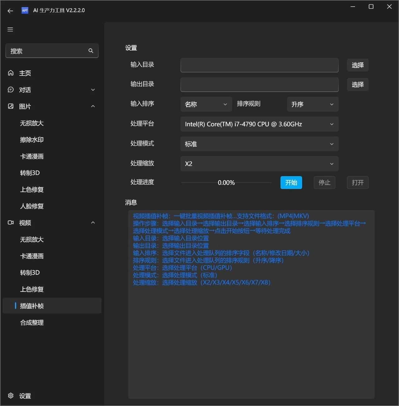Image resolution: width=399 pixels, height=406 pixels.
Task: Click the 搜索 search box
Action: coord(52,51)
